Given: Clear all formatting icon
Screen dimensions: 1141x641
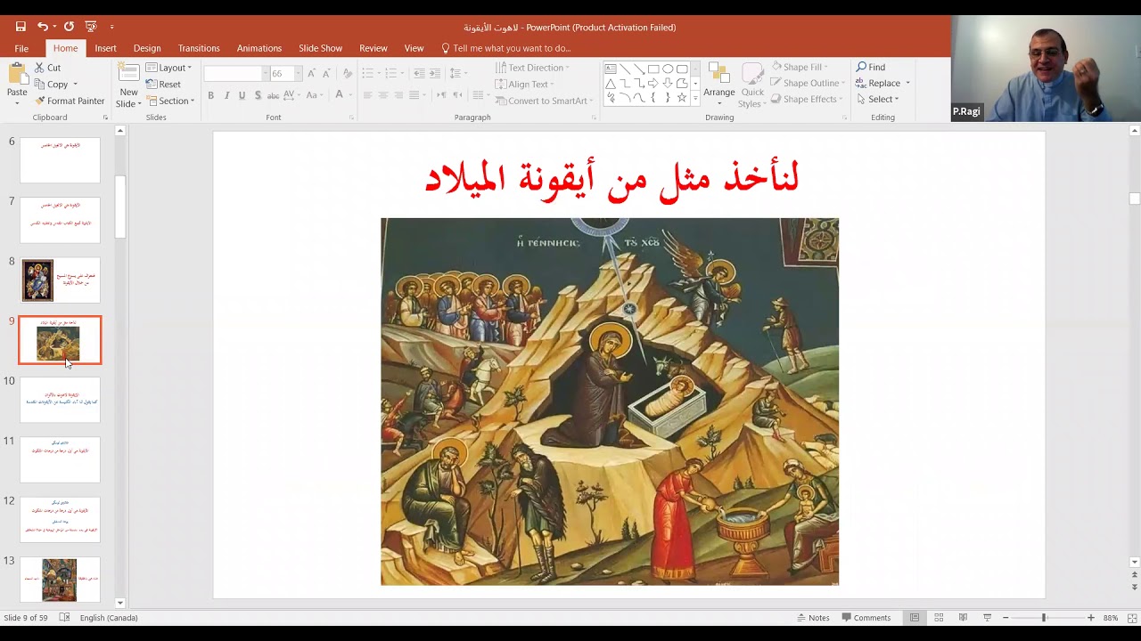Looking at the screenshot, I should (348, 73).
